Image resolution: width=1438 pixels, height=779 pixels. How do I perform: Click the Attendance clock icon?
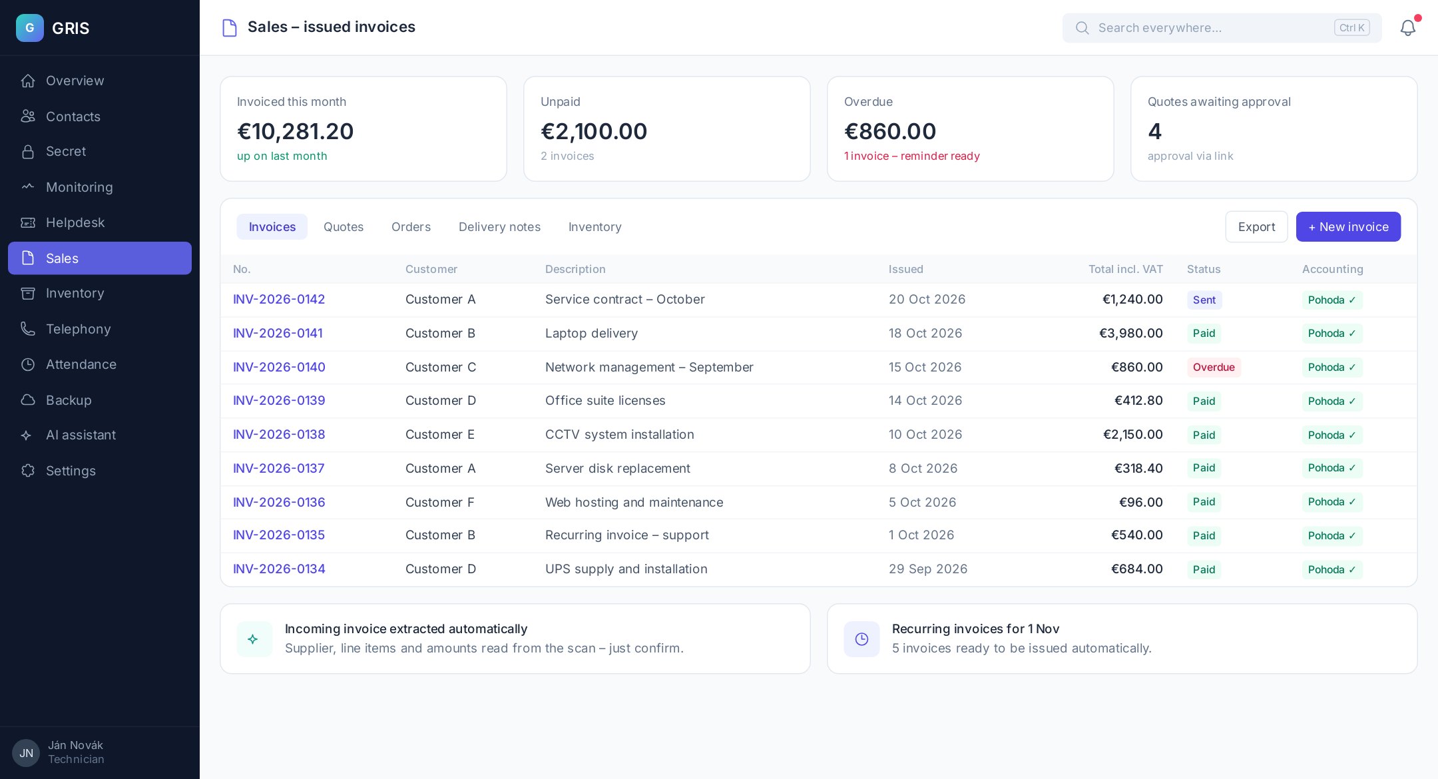(28, 364)
